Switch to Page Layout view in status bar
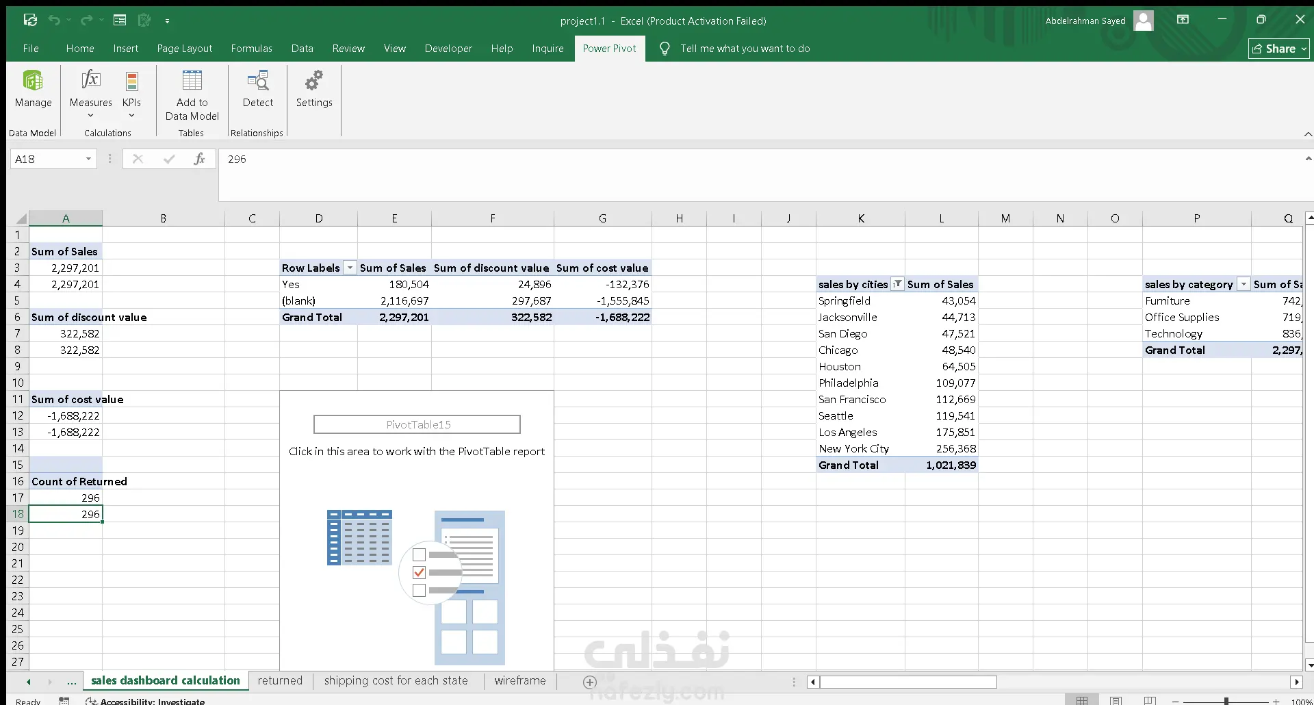This screenshot has height=705, width=1314. pos(1116,700)
